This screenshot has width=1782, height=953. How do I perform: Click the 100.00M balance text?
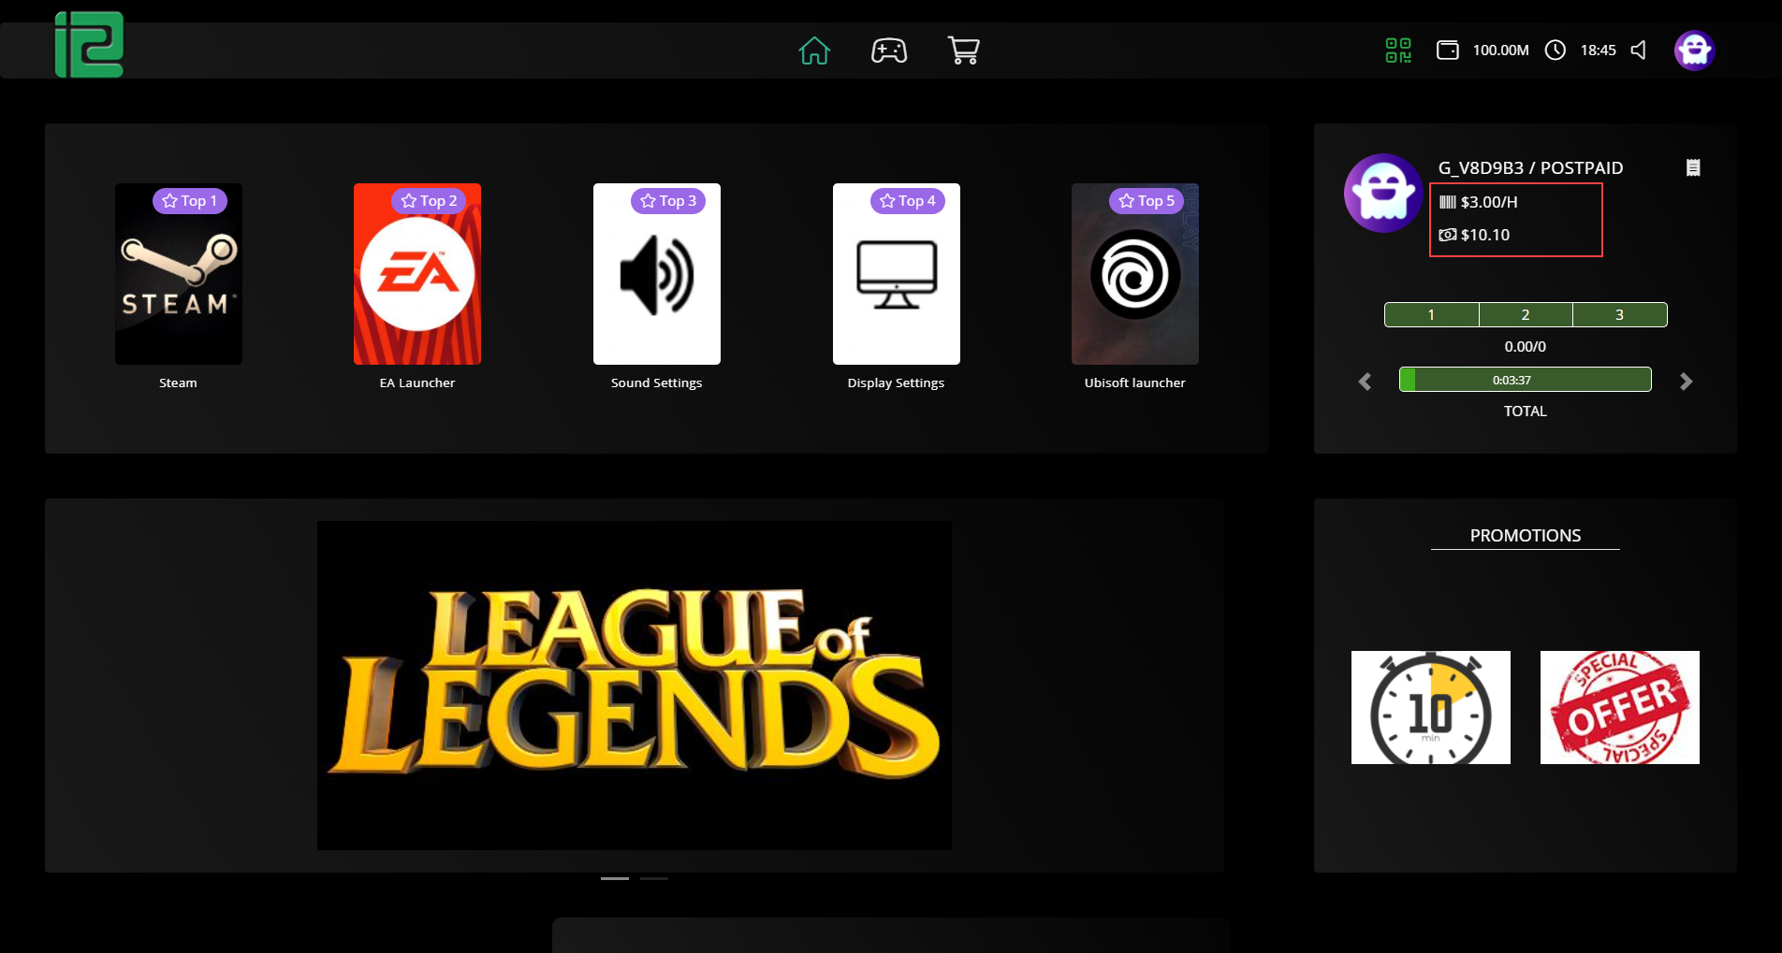[x=1501, y=51]
